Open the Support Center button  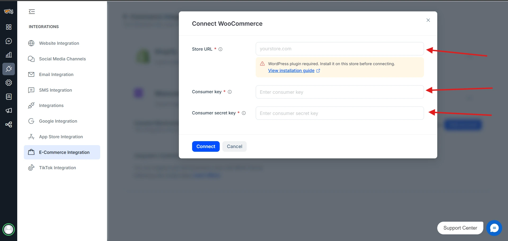tap(460, 228)
